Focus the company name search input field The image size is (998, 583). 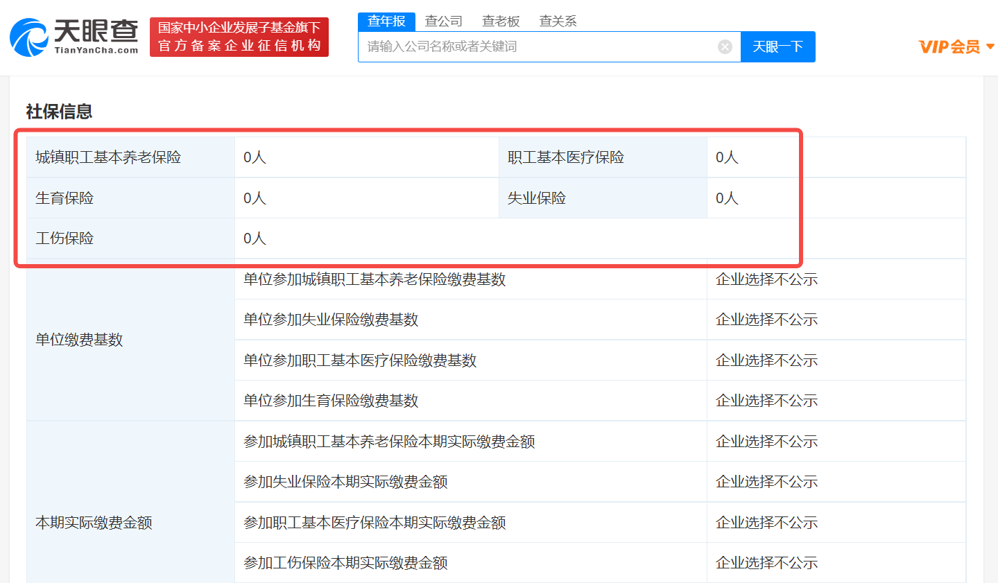coord(537,46)
